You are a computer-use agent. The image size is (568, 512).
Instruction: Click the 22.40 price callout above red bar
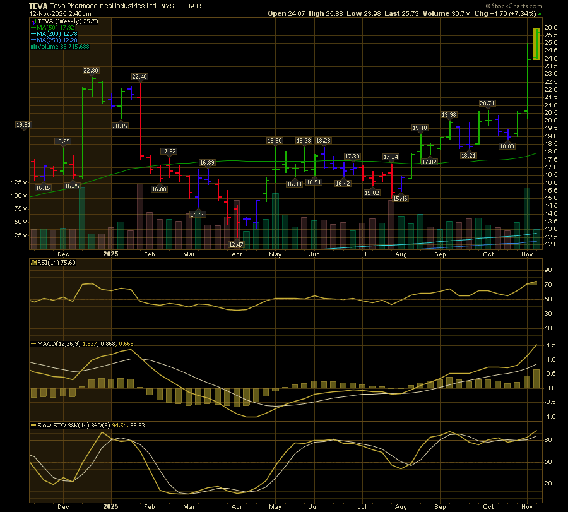pyautogui.click(x=139, y=77)
